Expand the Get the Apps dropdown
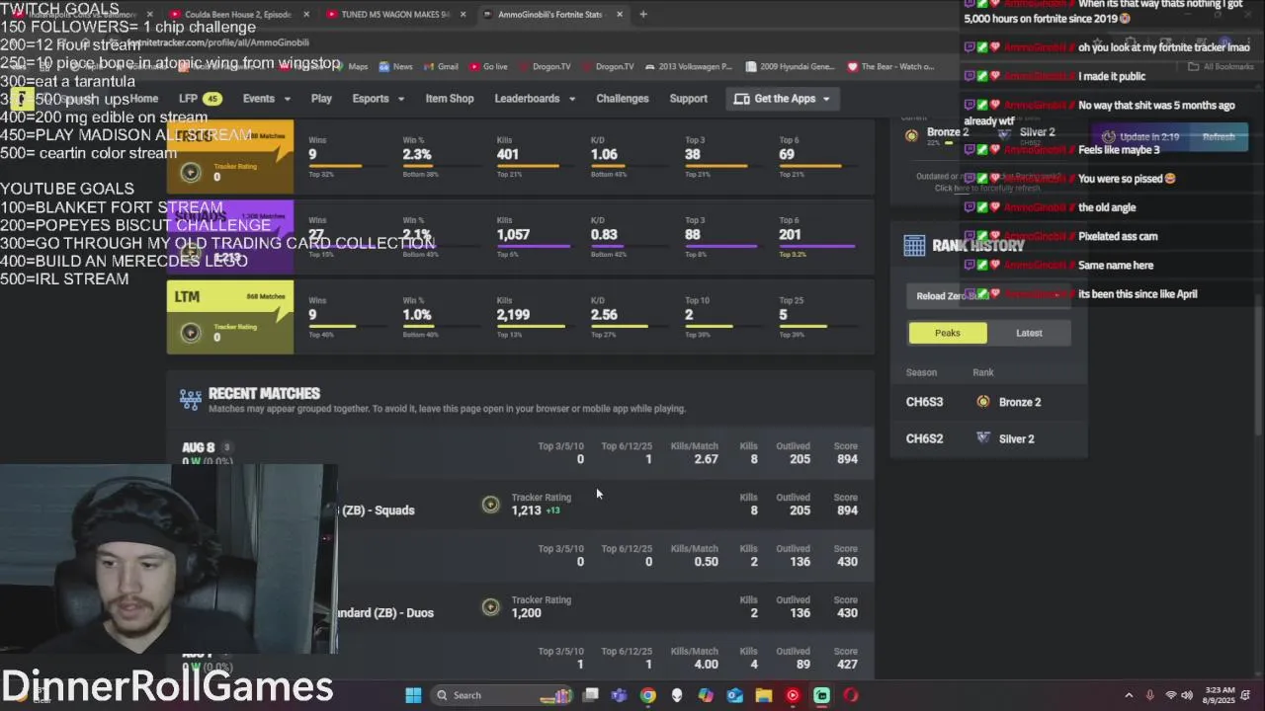 point(783,99)
